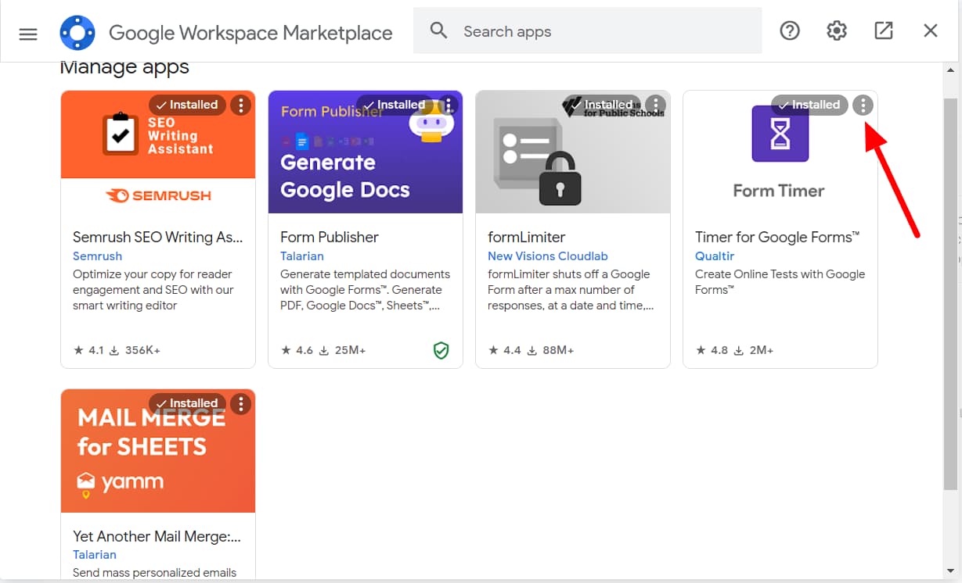Visit the Semrush developer link

click(97, 256)
